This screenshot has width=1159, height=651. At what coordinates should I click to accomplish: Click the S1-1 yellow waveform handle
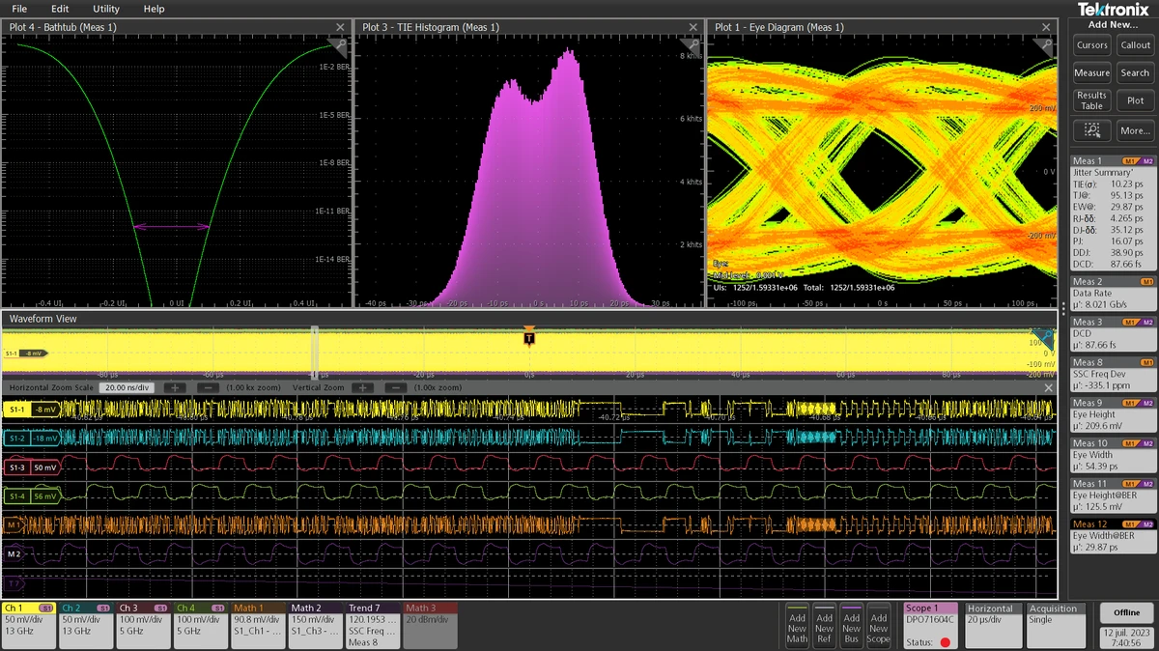pos(32,410)
